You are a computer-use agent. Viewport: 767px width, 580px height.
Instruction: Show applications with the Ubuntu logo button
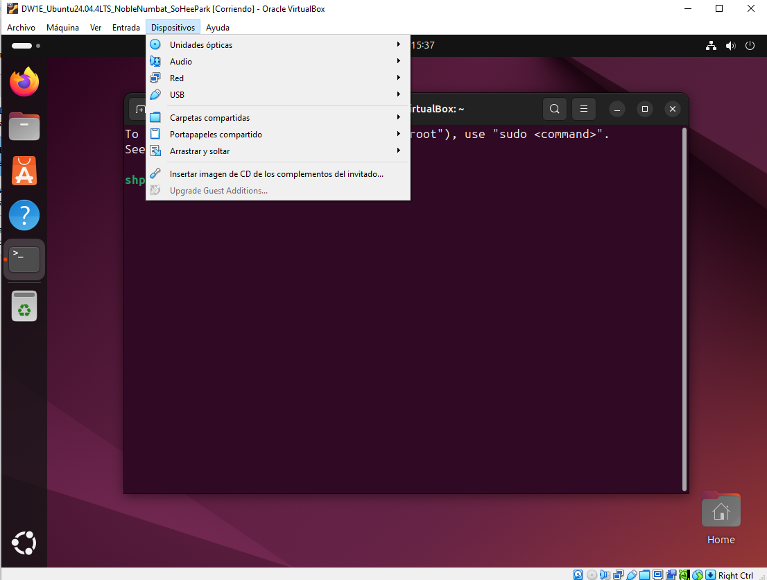coord(24,543)
